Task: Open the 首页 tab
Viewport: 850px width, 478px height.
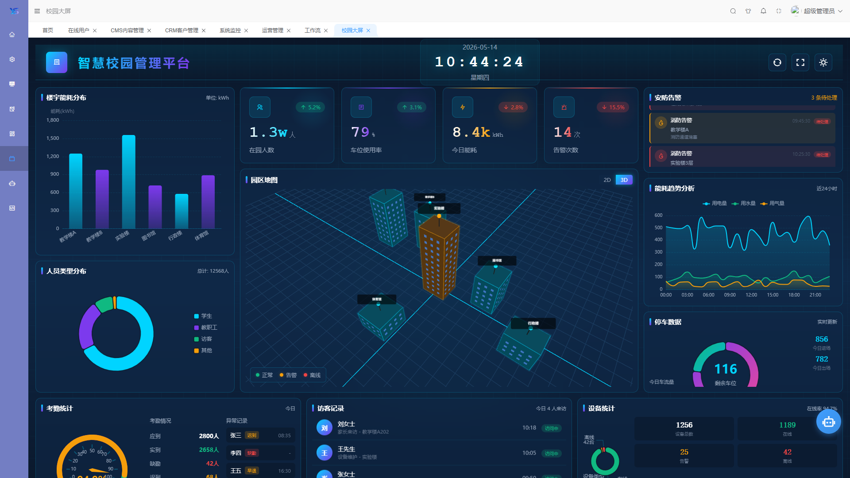Action: (x=48, y=31)
